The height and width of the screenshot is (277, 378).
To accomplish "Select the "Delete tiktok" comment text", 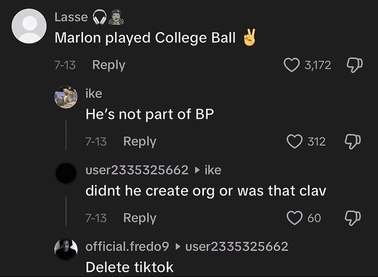I will click(x=130, y=268).
